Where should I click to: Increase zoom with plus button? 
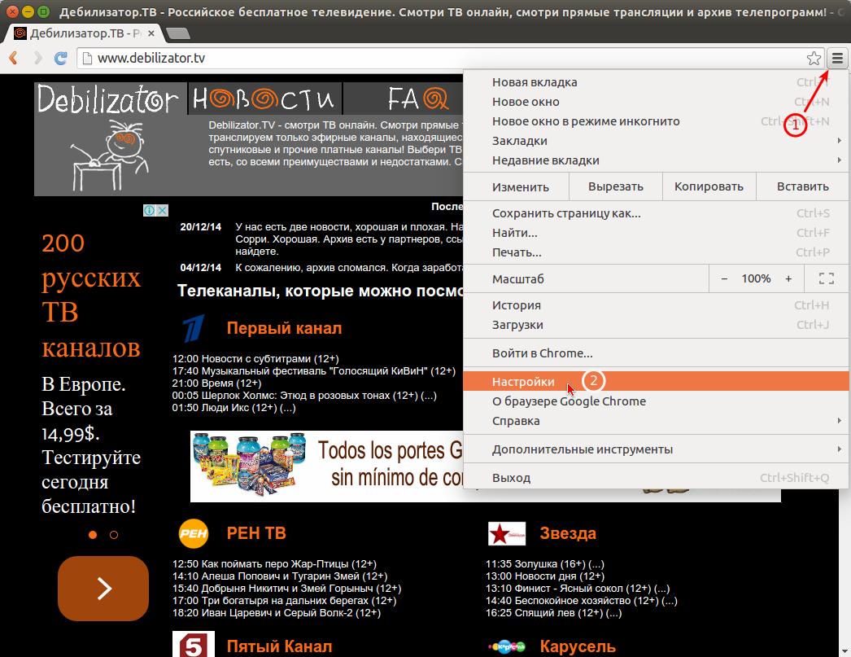[x=788, y=279]
